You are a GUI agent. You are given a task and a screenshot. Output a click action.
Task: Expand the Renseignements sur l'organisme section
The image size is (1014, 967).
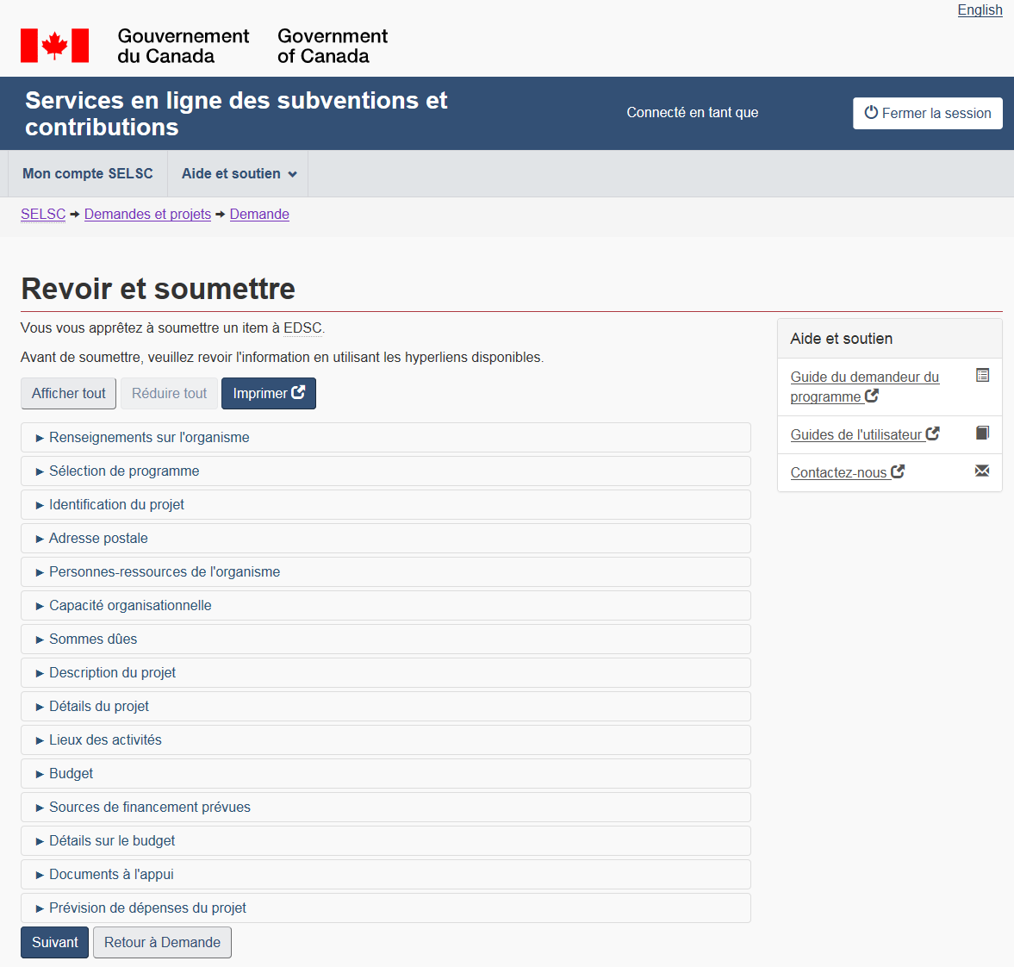pos(149,438)
